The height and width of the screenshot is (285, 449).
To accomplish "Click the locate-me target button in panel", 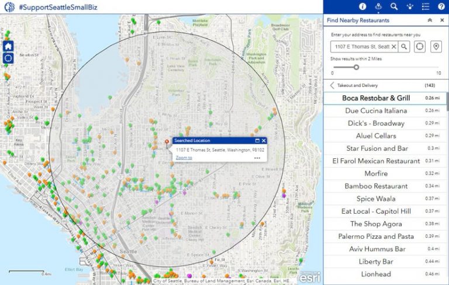I will pyautogui.click(x=420, y=47).
